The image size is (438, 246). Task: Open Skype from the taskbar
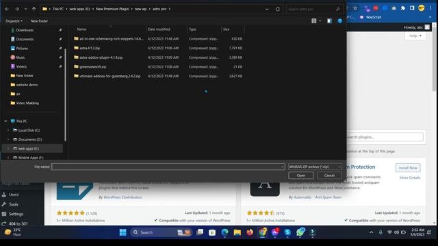click(287, 232)
